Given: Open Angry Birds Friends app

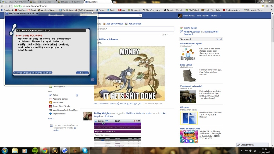Looking at the screenshot, I should point(50,106).
